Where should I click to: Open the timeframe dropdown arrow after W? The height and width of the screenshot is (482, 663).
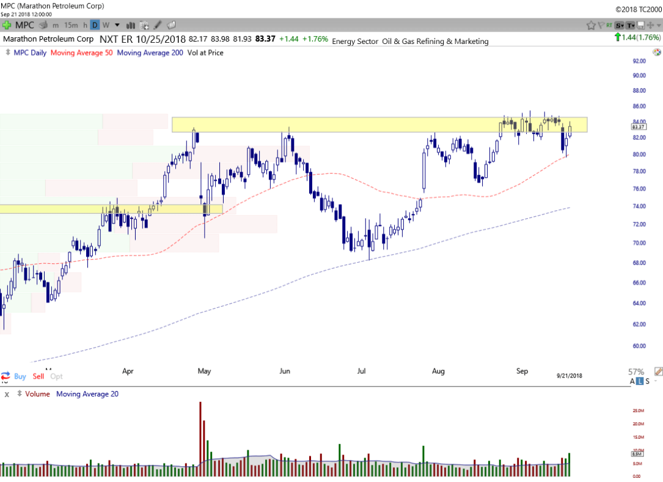click(x=117, y=25)
